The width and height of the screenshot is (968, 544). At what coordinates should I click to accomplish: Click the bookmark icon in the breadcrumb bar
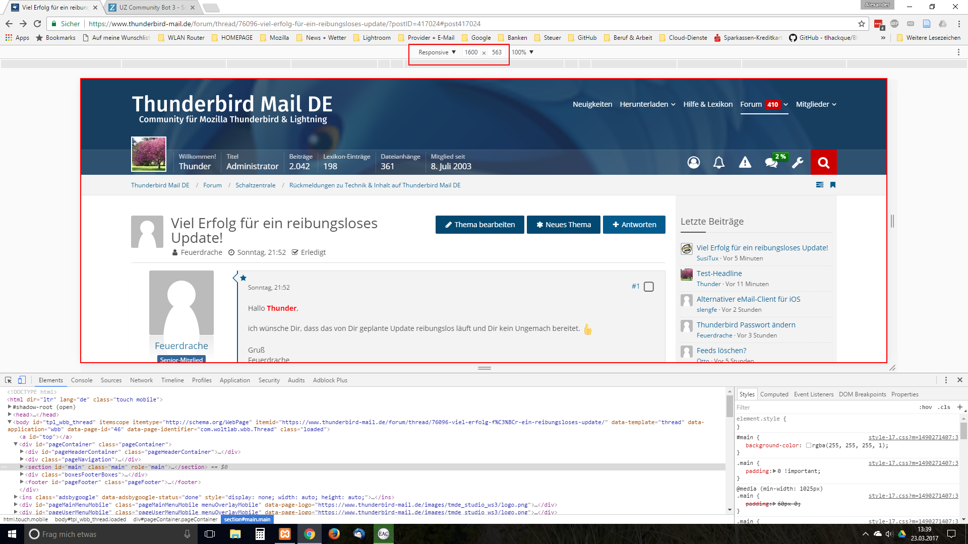click(x=833, y=185)
